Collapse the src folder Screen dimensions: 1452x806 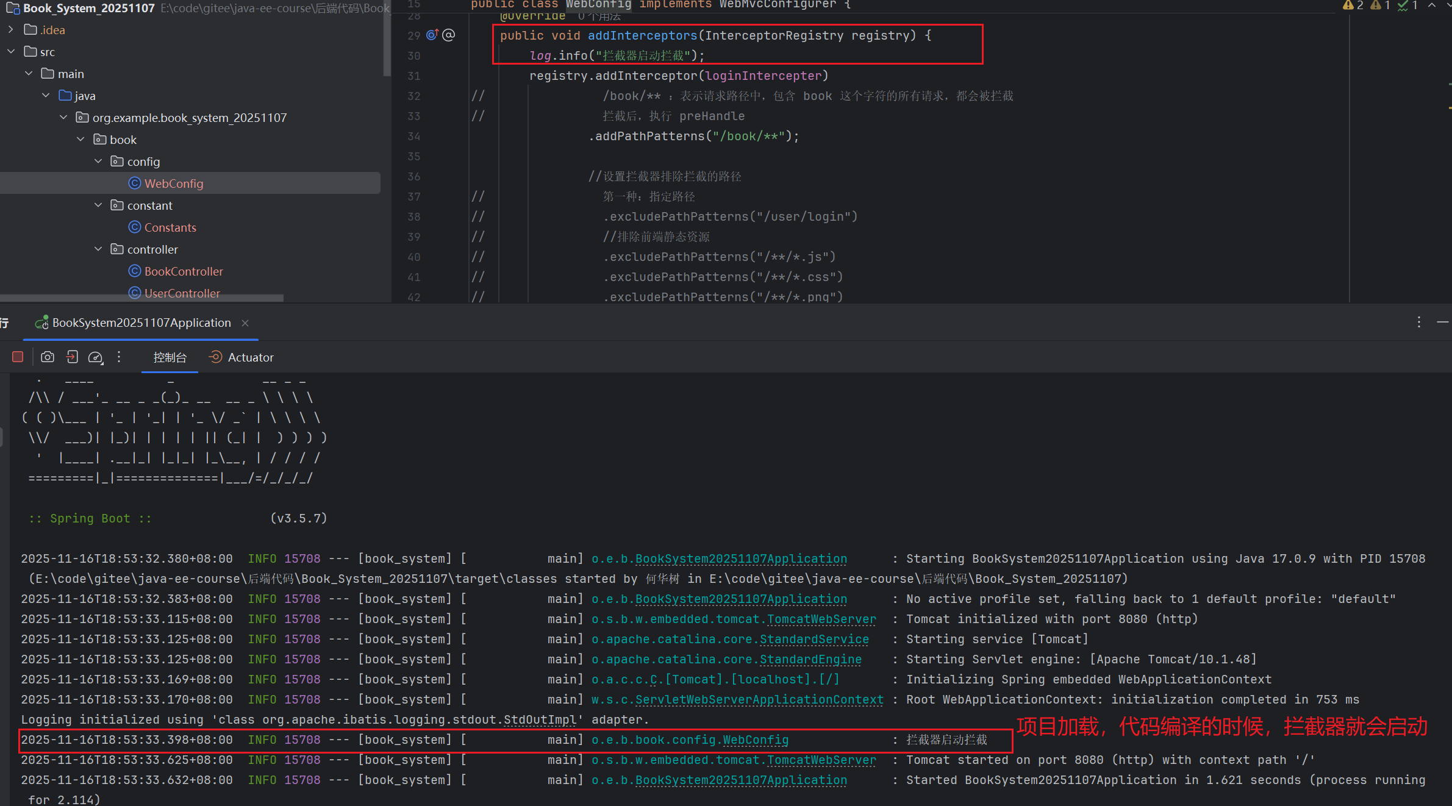click(10, 52)
